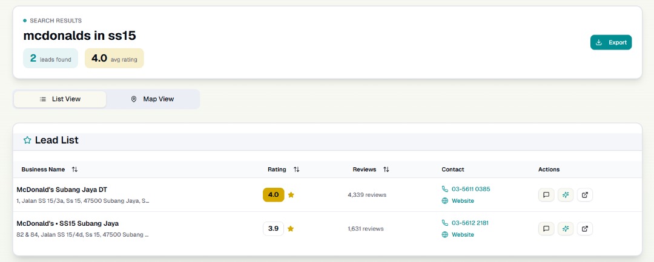Switch to Map View tab
654x262 pixels.
153,100
